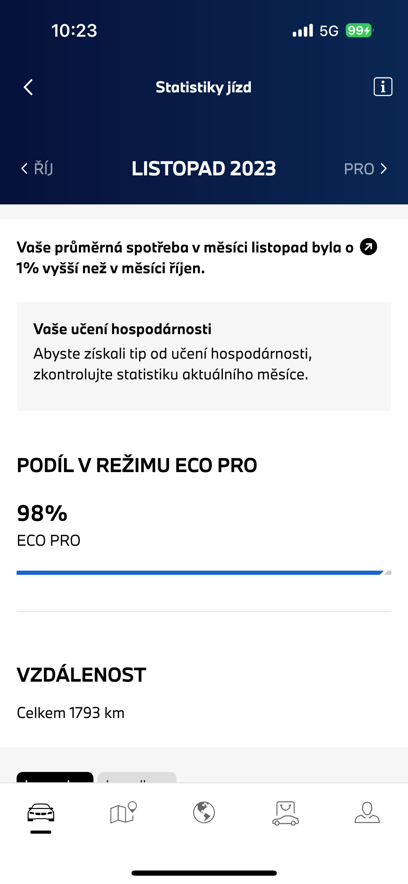
Task: Tap the 'Vaše učení hospodárnosti' tip card
Action: pos(204,356)
